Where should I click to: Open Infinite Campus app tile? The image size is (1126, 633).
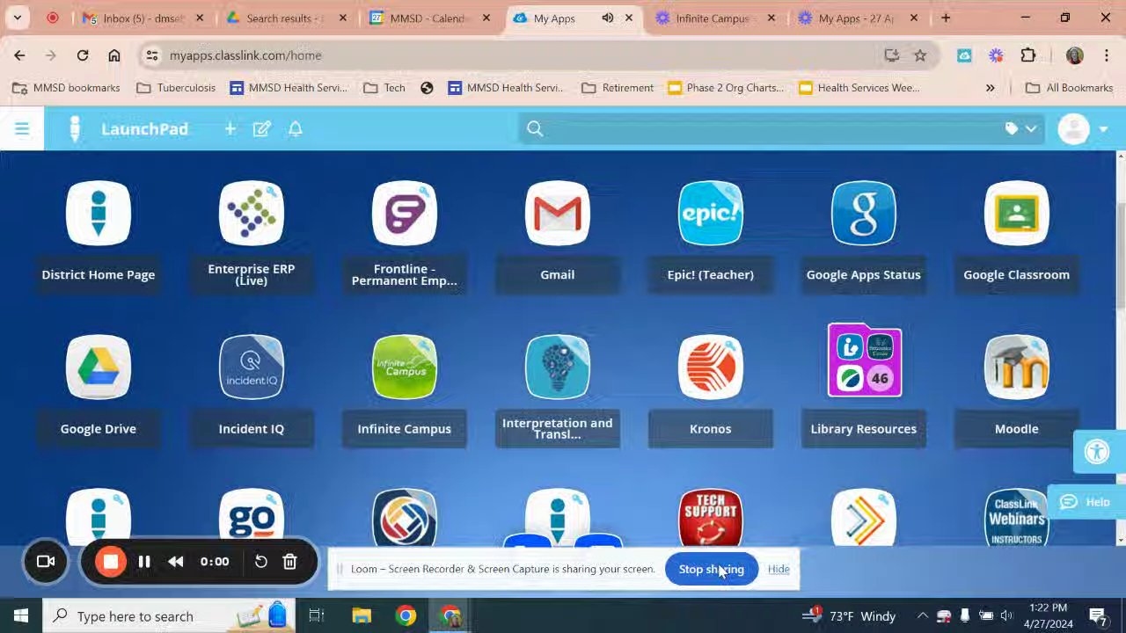(x=405, y=367)
